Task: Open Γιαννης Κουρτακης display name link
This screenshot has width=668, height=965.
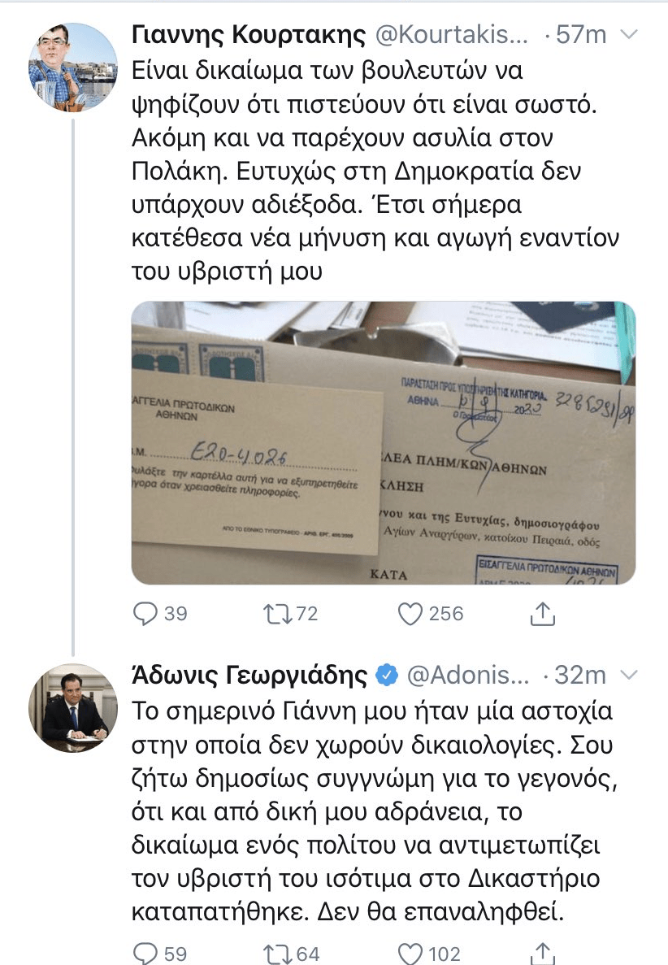Action: 248,34
